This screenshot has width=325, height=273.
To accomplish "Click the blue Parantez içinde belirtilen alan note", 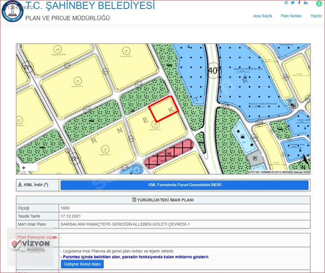I will [x=135, y=257].
